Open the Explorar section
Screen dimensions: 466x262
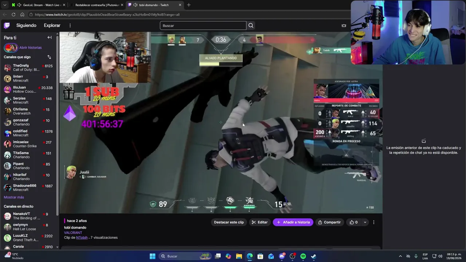[52, 25]
